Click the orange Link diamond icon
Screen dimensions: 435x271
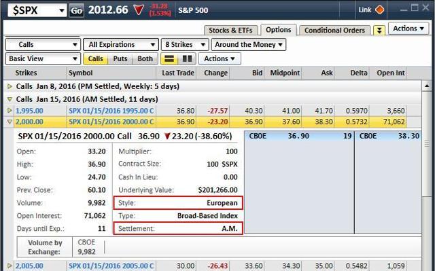379,10
